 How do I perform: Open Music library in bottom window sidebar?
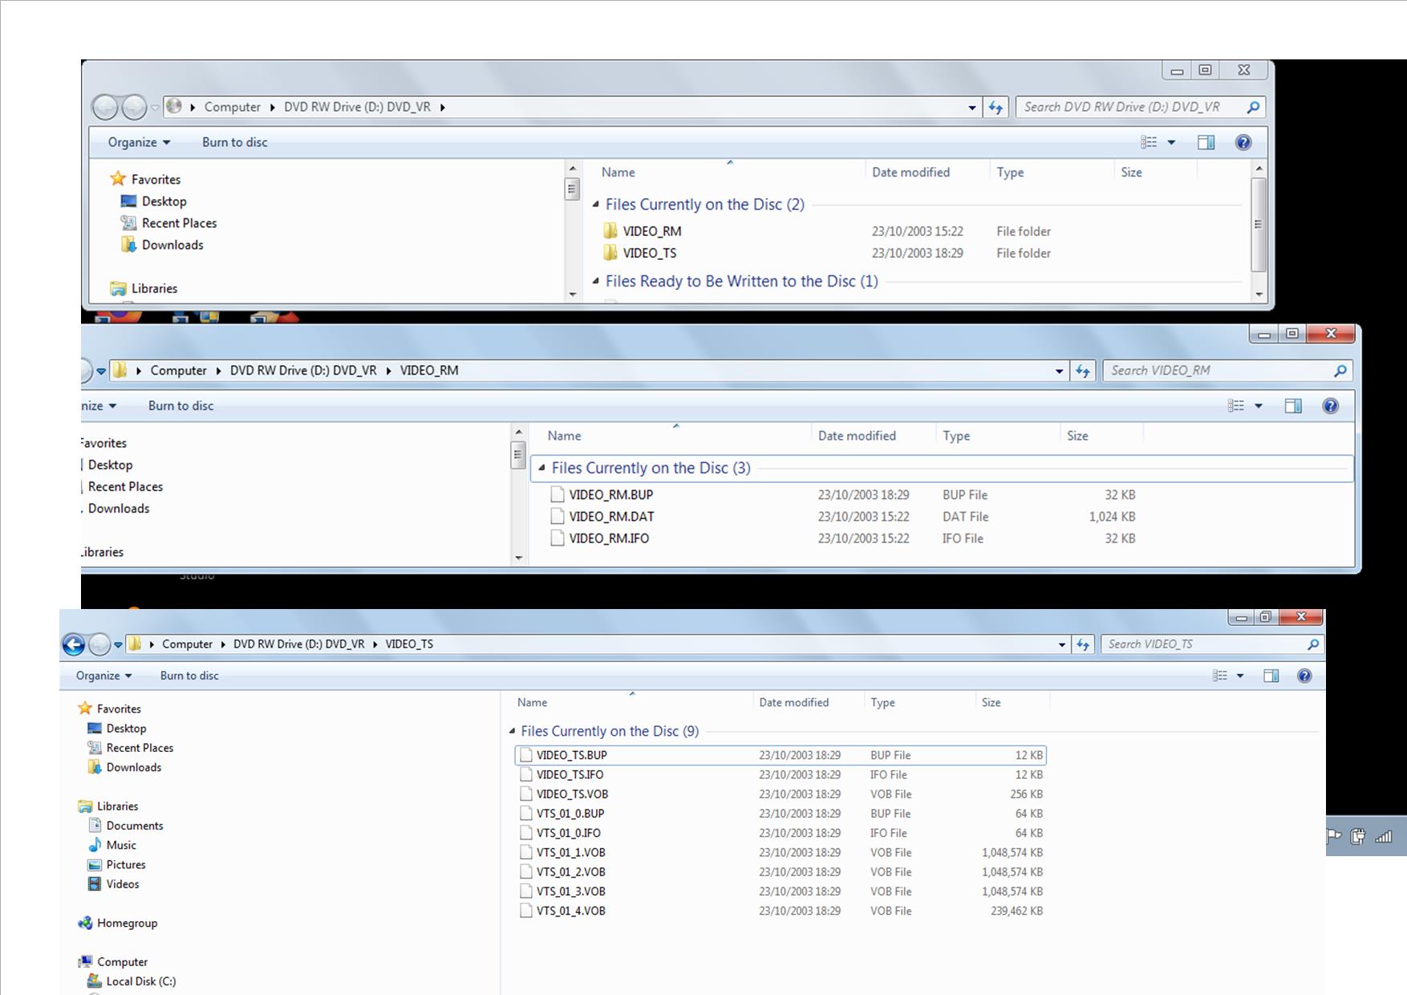pos(121,845)
